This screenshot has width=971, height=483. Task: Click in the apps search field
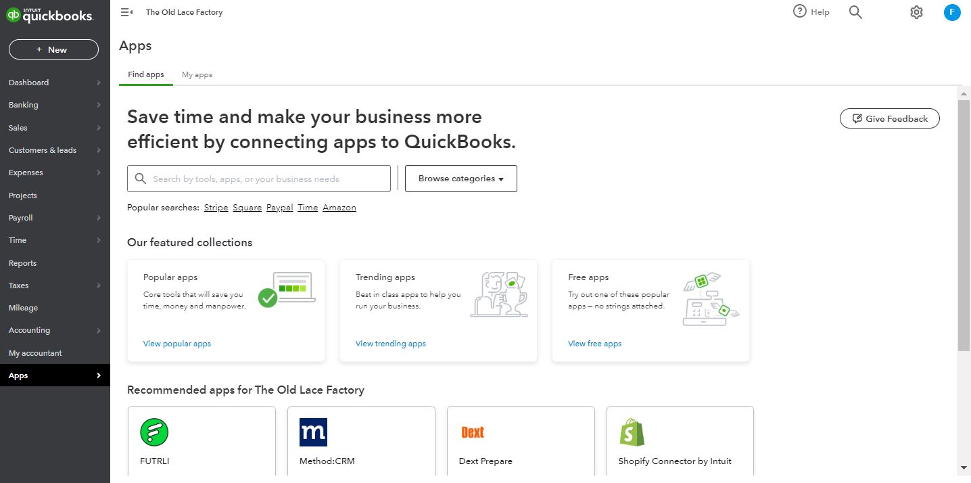click(259, 179)
